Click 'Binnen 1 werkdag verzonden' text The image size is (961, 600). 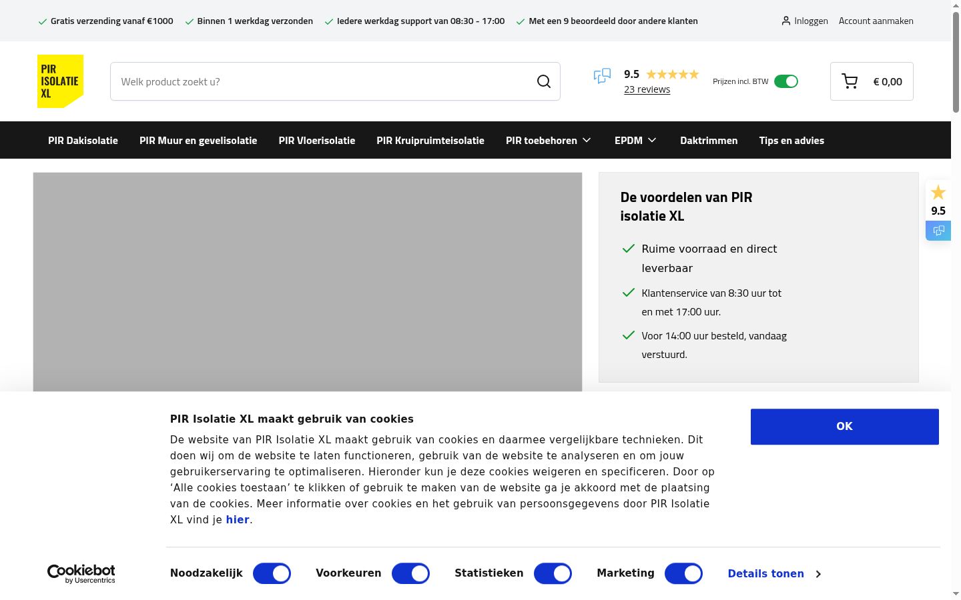point(255,21)
